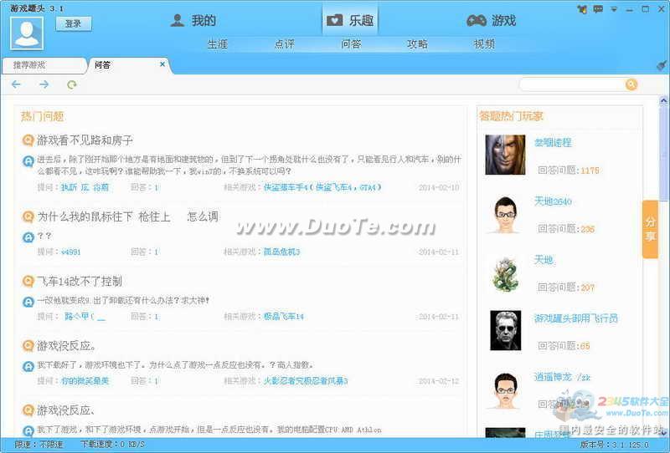Click the Q icon beside 飞车14改不了控制
The image size is (670, 453).
pyautogui.click(x=28, y=281)
